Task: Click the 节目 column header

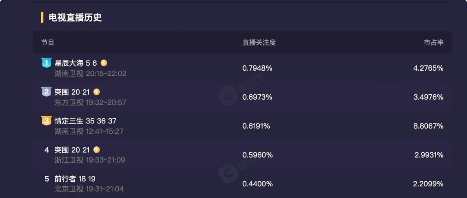Action: point(48,43)
